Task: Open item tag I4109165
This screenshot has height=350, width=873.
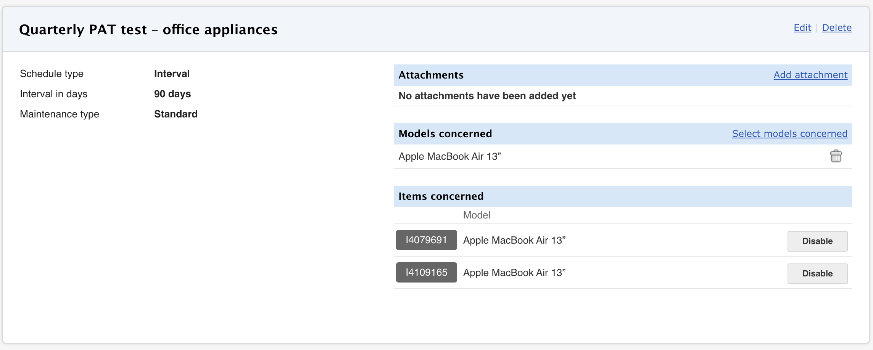Action: coord(426,273)
